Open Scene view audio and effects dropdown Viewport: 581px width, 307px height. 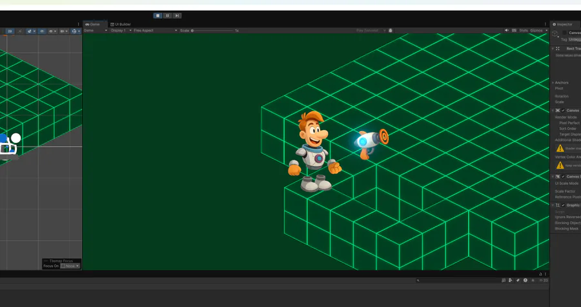[x=31, y=32]
